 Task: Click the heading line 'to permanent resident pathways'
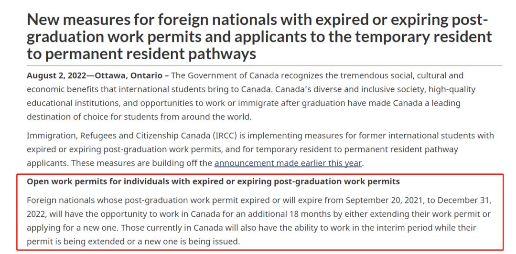click(141, 53)
